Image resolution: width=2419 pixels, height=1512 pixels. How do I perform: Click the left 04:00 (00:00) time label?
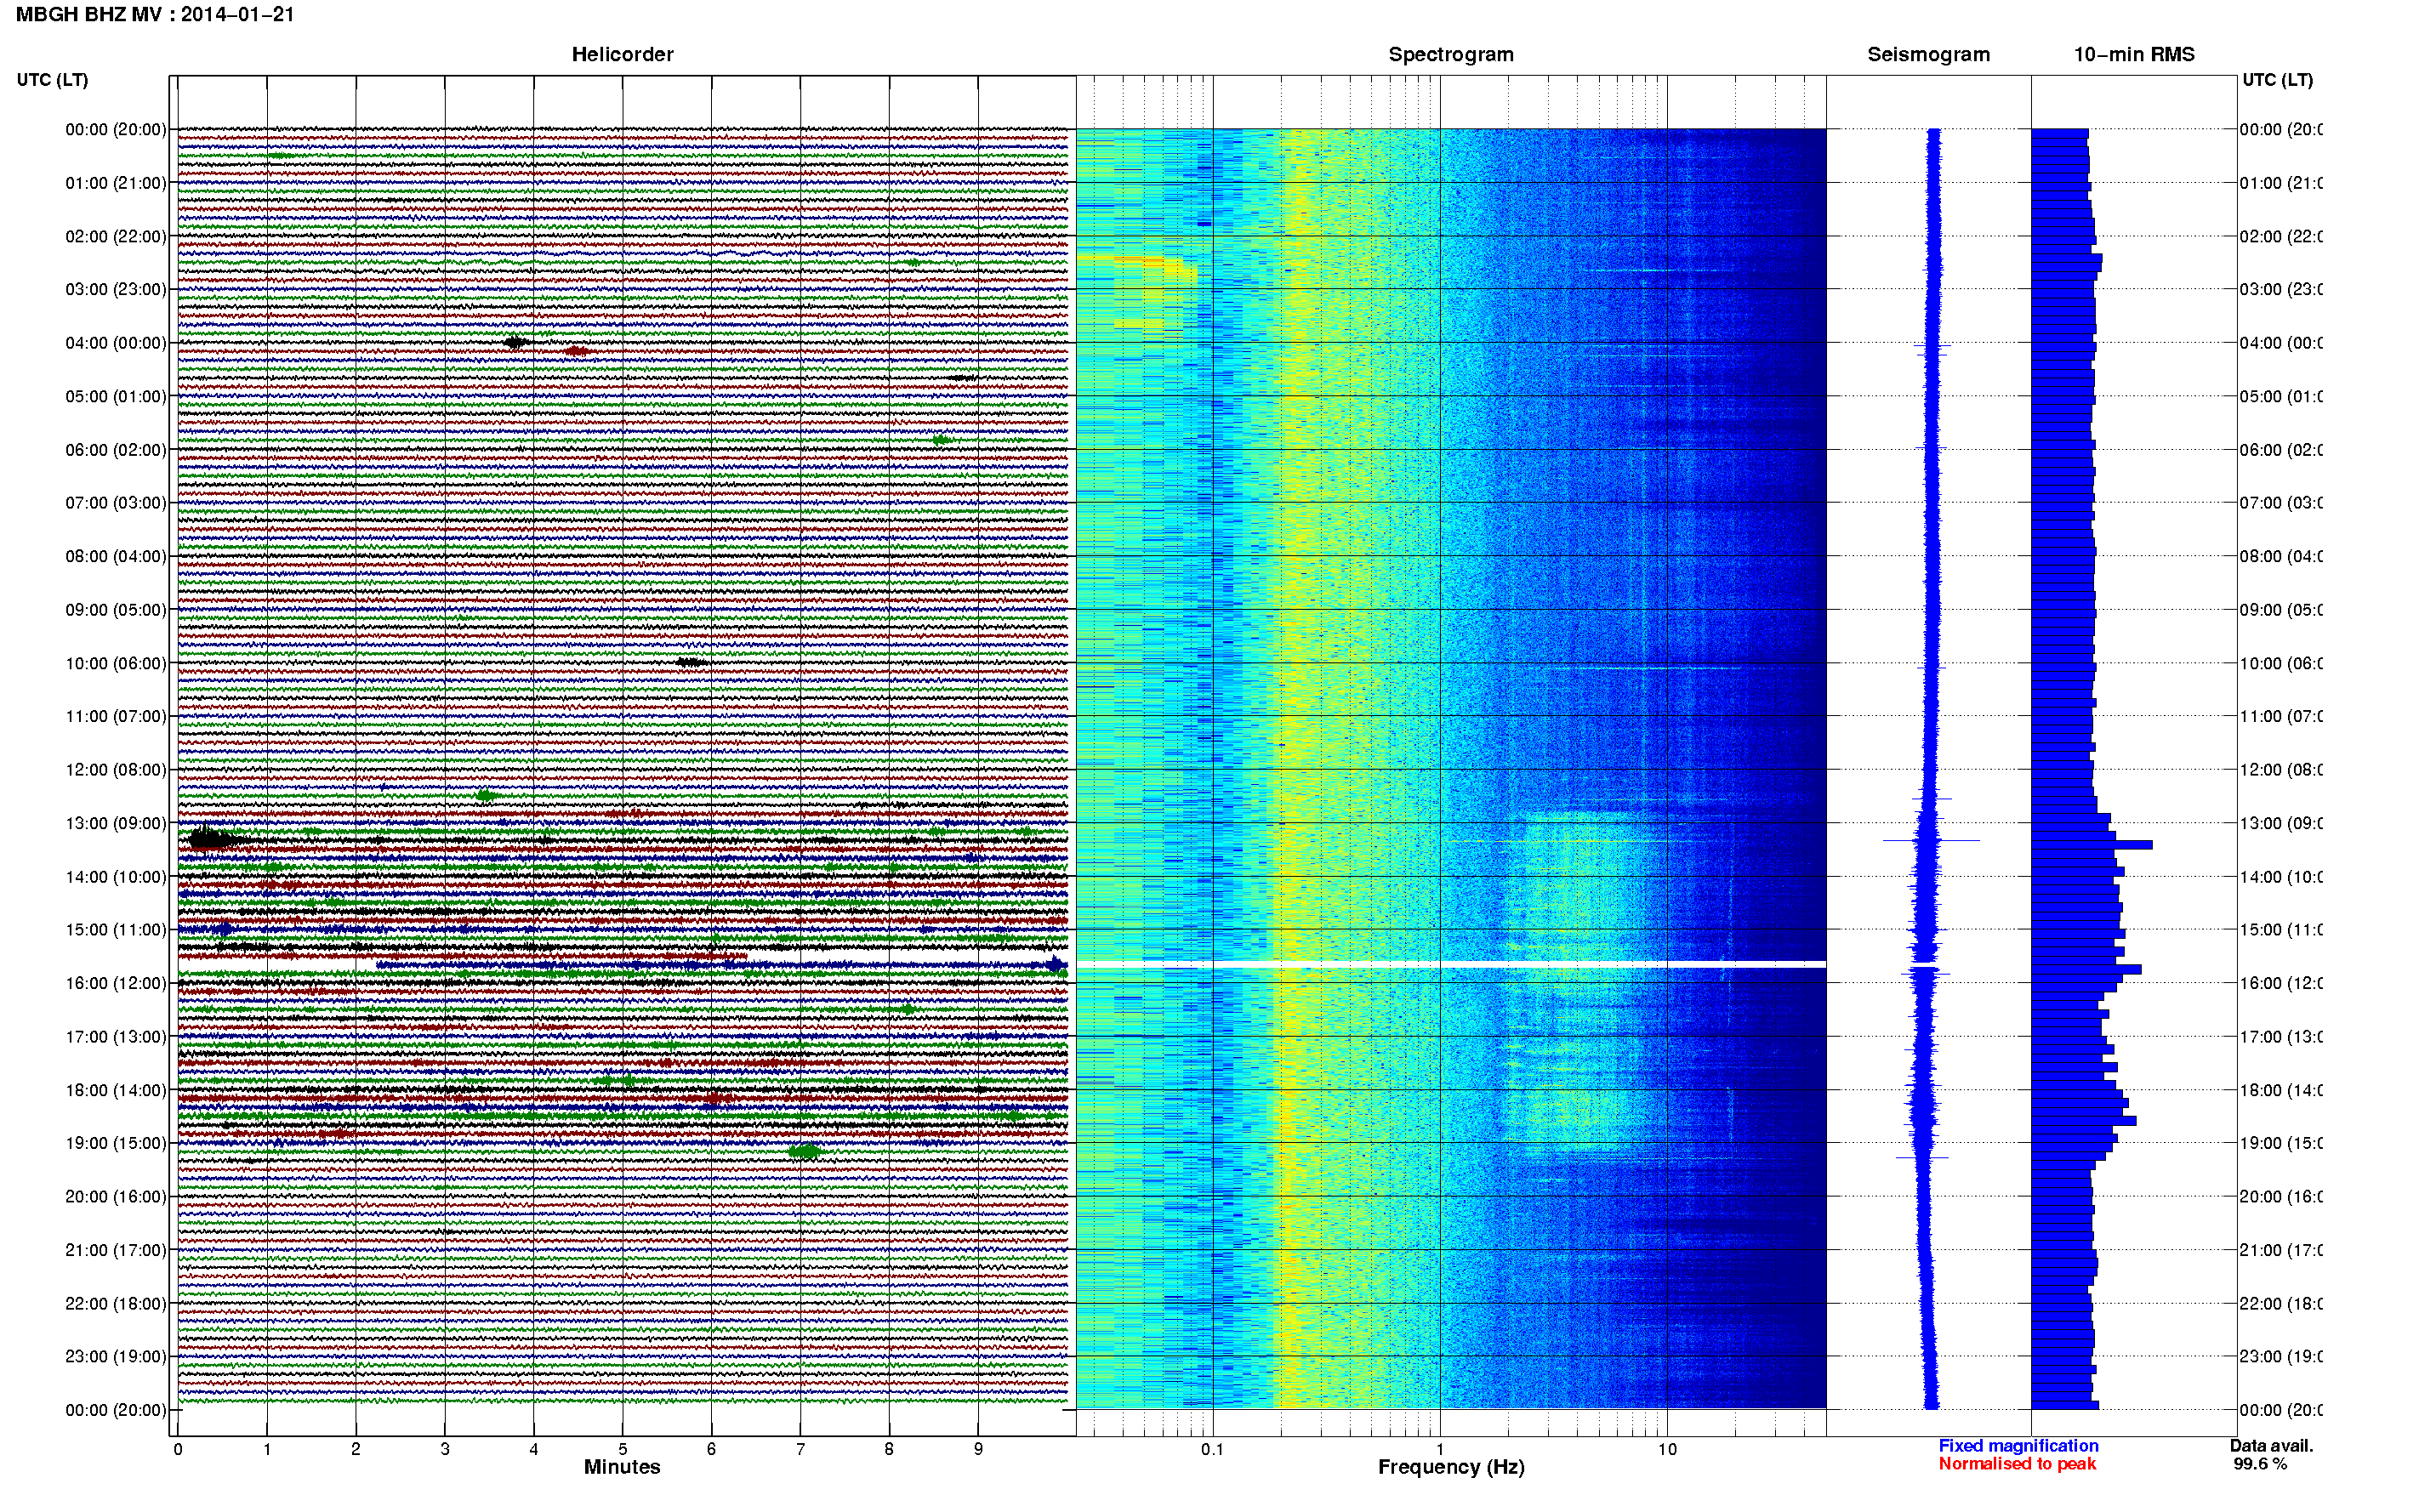(x=116, y=343)
